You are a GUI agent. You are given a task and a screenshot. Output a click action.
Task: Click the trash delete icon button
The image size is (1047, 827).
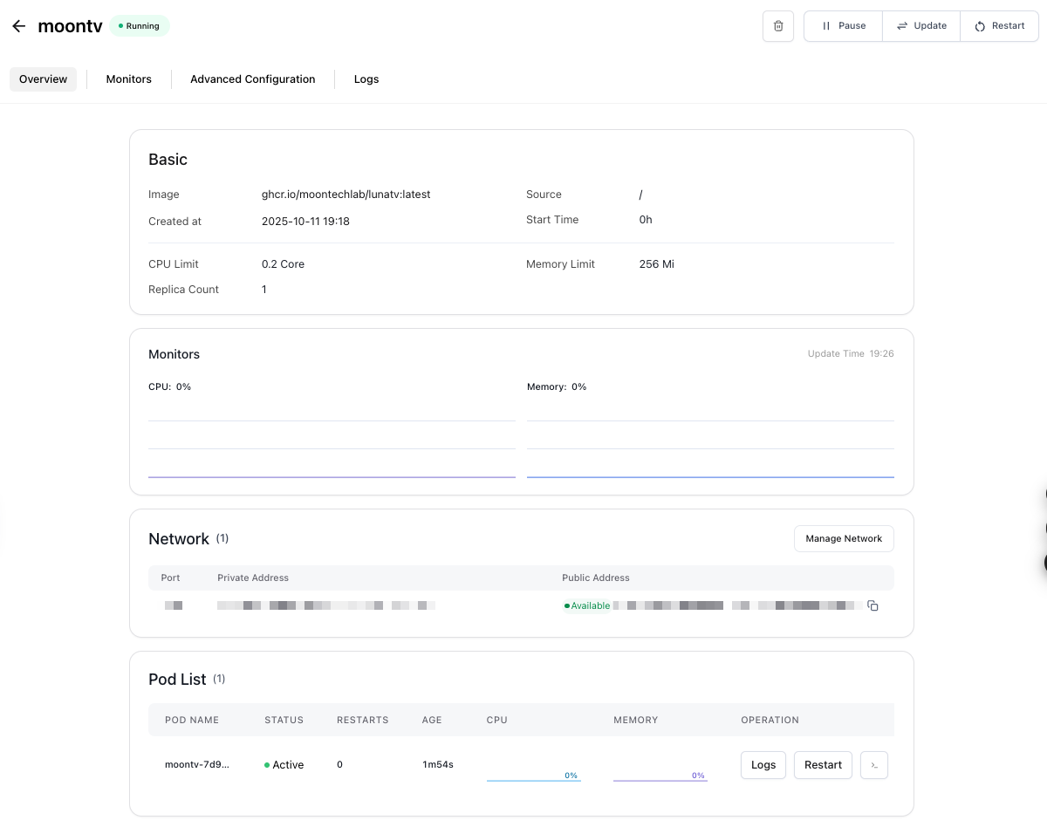pyautogui.click(x=778, y=26)
